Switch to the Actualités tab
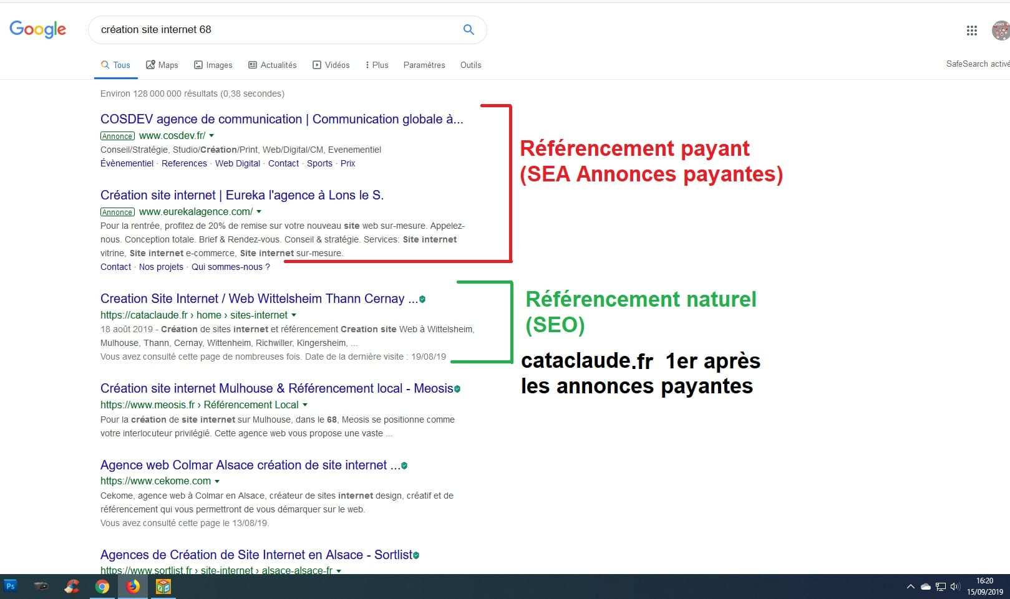Image resolution: width=1010 pixels, height=599 pixels. 273,65
